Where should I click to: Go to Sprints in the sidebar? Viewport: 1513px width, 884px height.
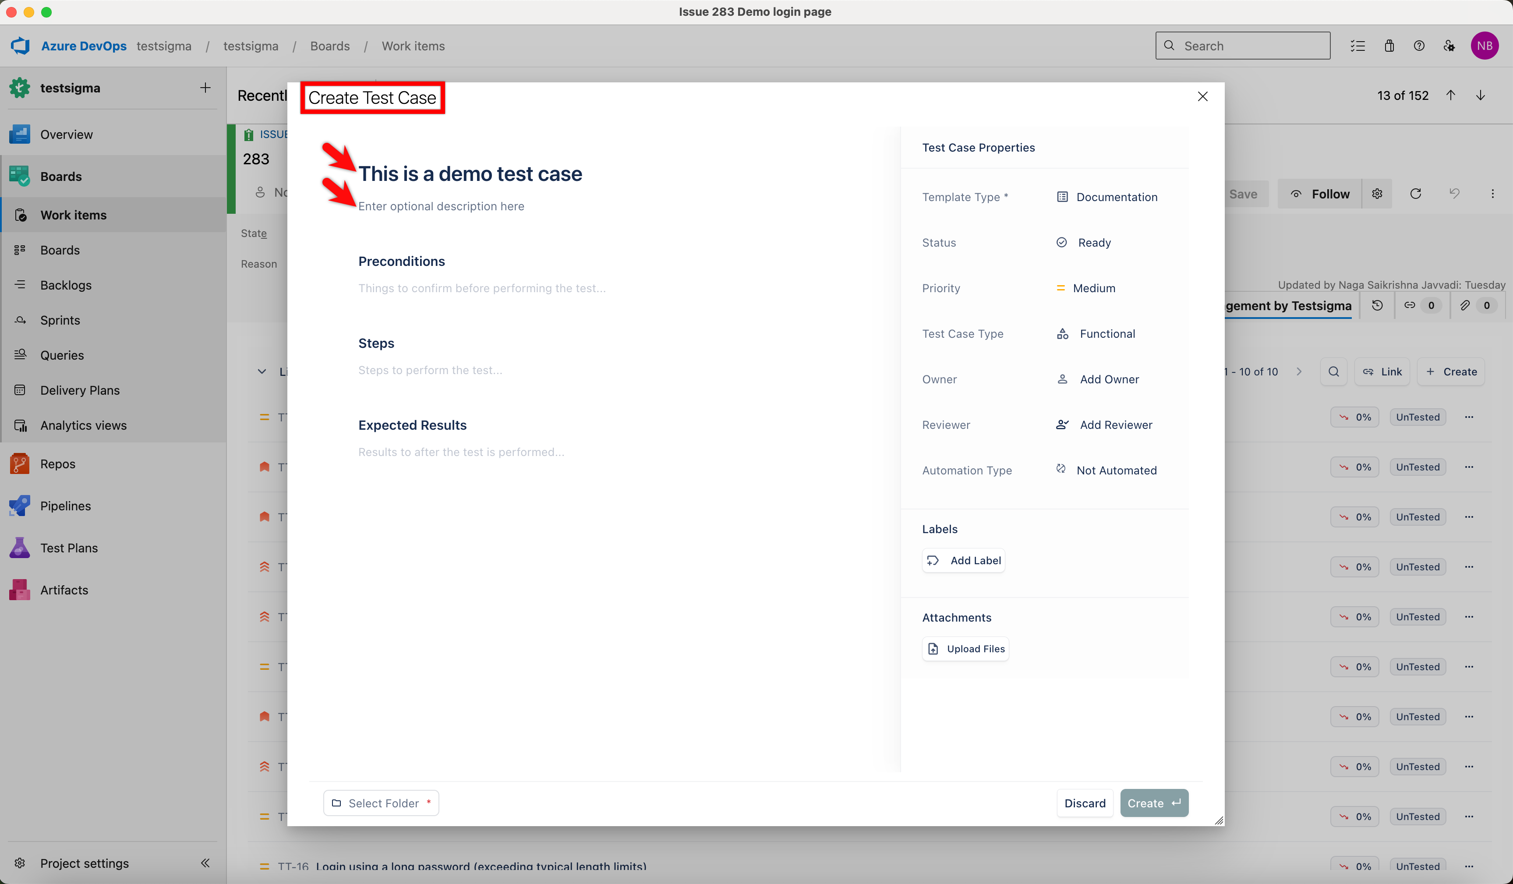tap(60, 320)
